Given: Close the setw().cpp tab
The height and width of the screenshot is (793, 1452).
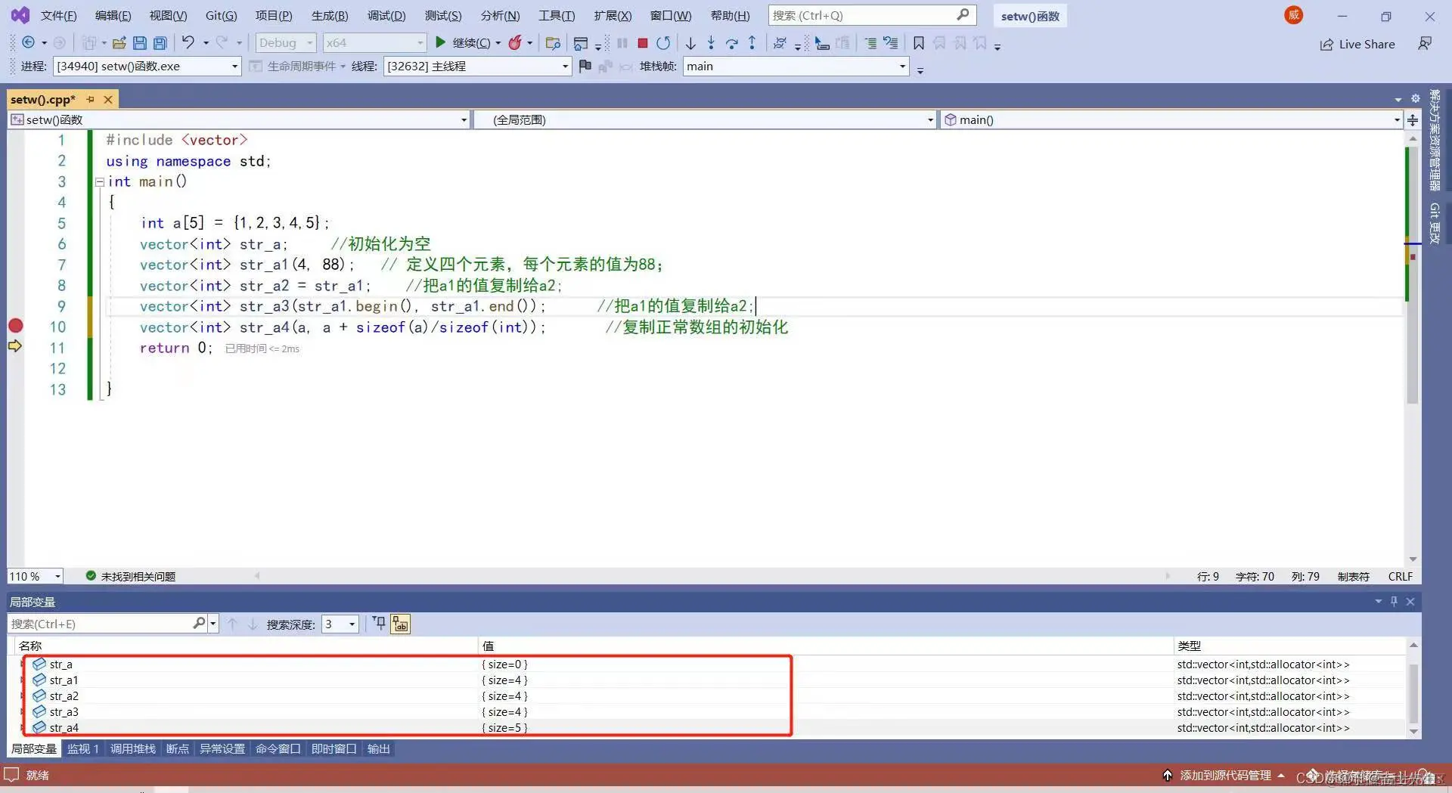Looking at the screenshot, I should tap(108, 99).
